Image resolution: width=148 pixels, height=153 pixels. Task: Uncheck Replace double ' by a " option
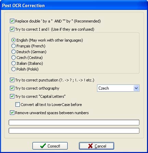click(x=12, y=21)
